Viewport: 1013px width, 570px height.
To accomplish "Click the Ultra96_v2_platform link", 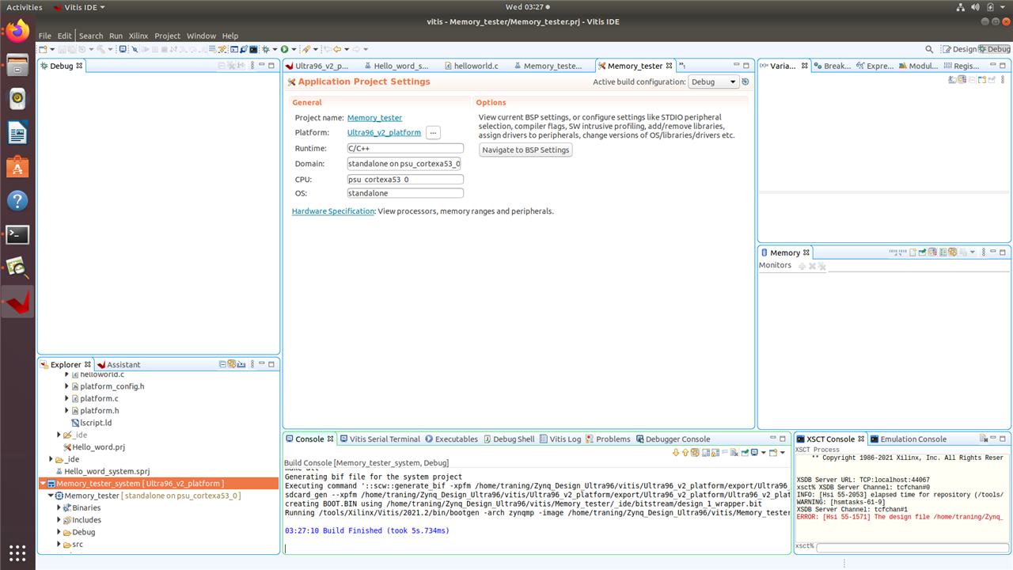I will click(384, 133).
